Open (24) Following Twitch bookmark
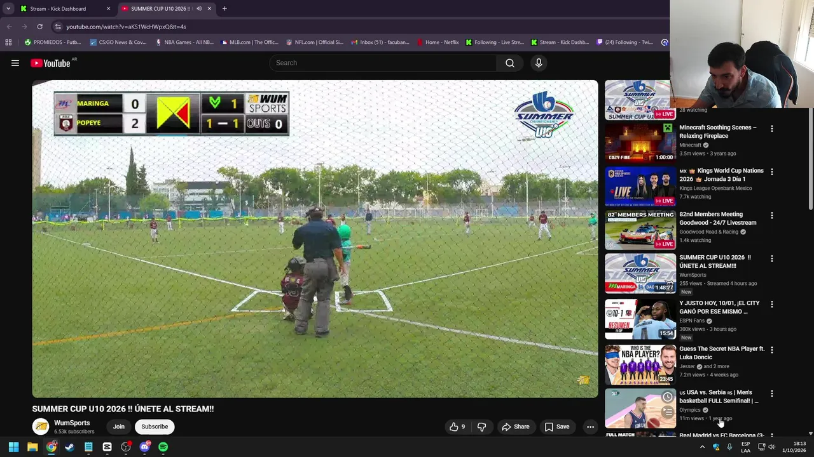814x457 pixels. pyautogui.click(x=625, y=43)
